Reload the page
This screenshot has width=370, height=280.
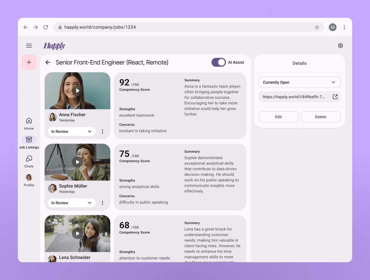46,27
